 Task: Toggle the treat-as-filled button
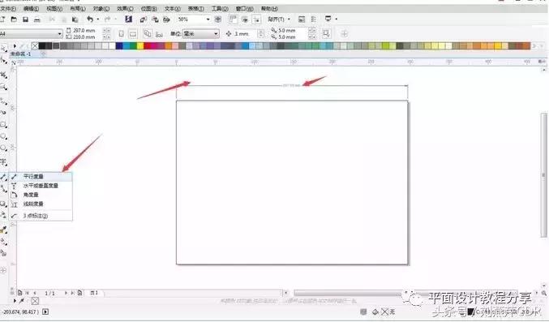[x=326, y=33]
